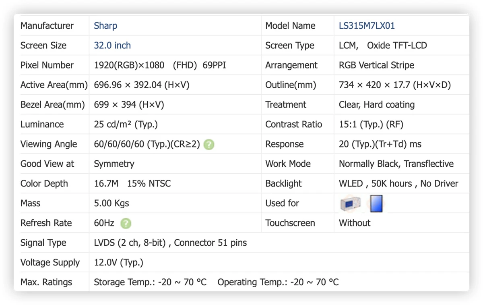Open the Viewing Angle help icon
The width and height of the screenshot is (483, 305).
pos(208,144)
